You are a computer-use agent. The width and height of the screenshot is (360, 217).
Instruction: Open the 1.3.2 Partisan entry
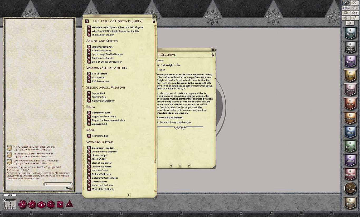pyautogui.click(x=98, y=78)
